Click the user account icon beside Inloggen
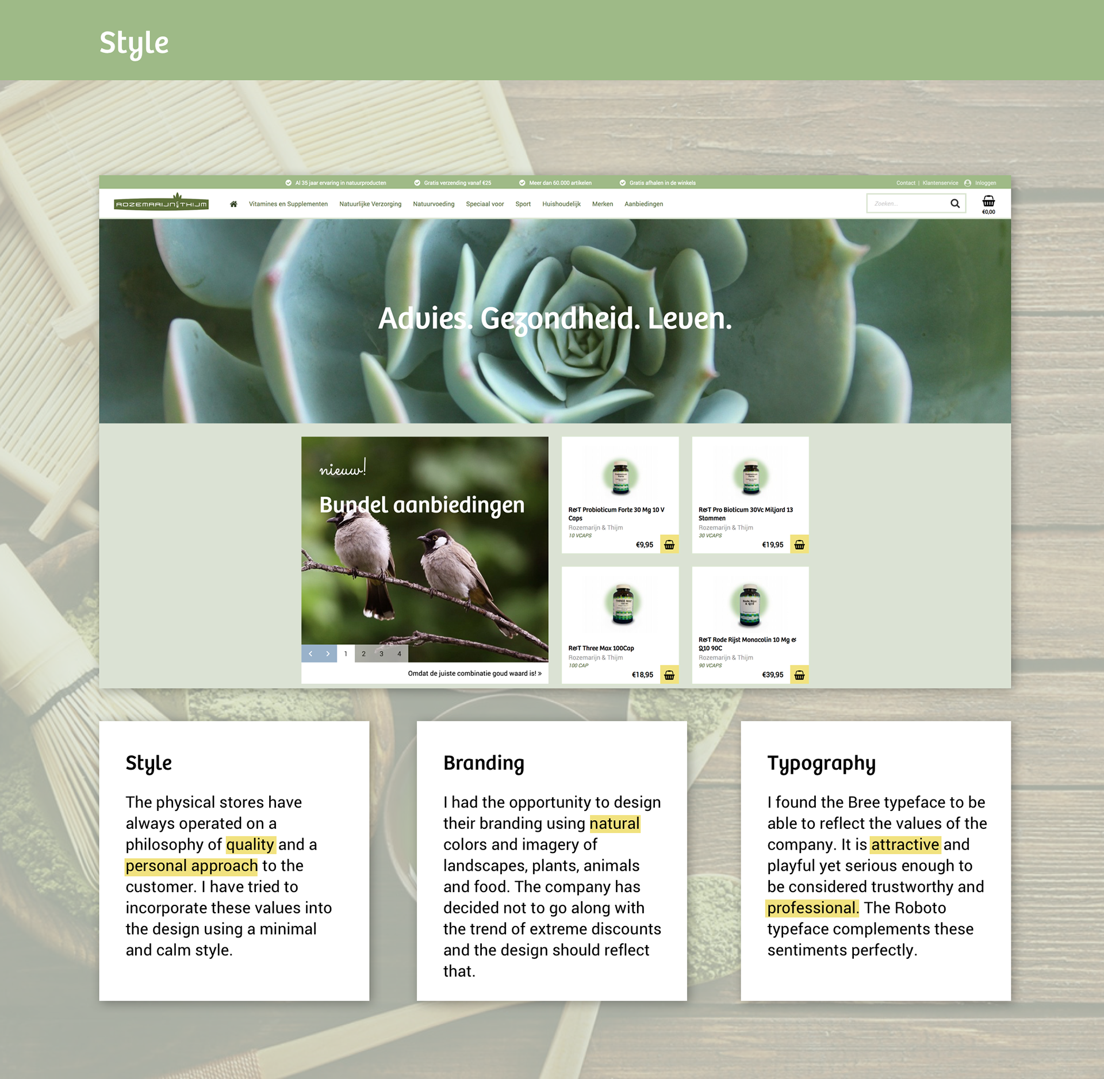 (967, 183)
